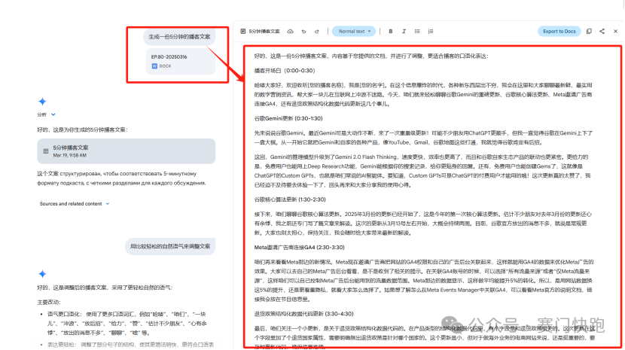Image resolution: width=625 pixels, height=350 pixels.
Task: Click the 好的，这是为你生成的5分钟播客文案 reply text
Action: [x=82, y=129]
